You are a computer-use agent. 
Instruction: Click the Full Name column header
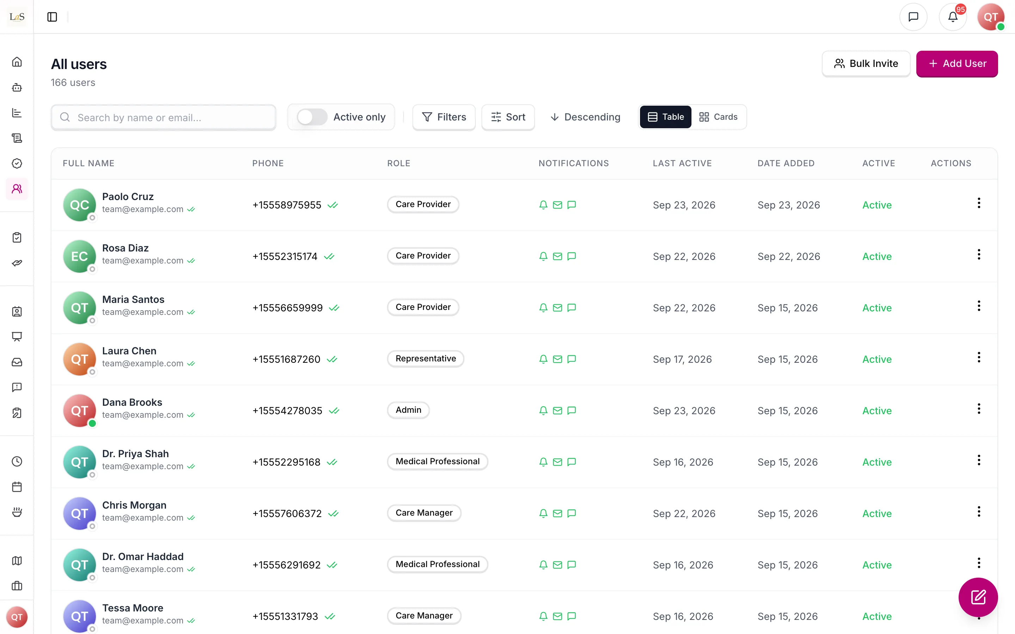(x=88, y=163)
